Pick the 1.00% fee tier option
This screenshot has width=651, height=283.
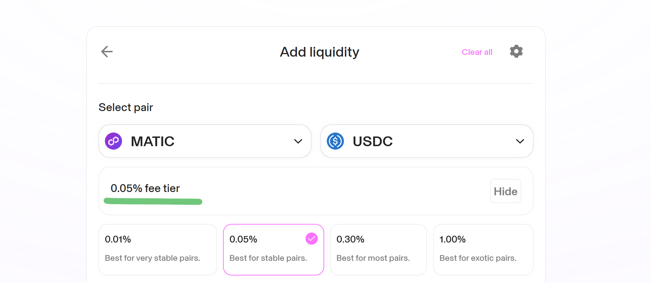pyautogui.click(x=483, y=250)
